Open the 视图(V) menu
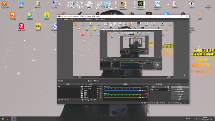This screenshot has width=215, height=121. pos(73,19)
